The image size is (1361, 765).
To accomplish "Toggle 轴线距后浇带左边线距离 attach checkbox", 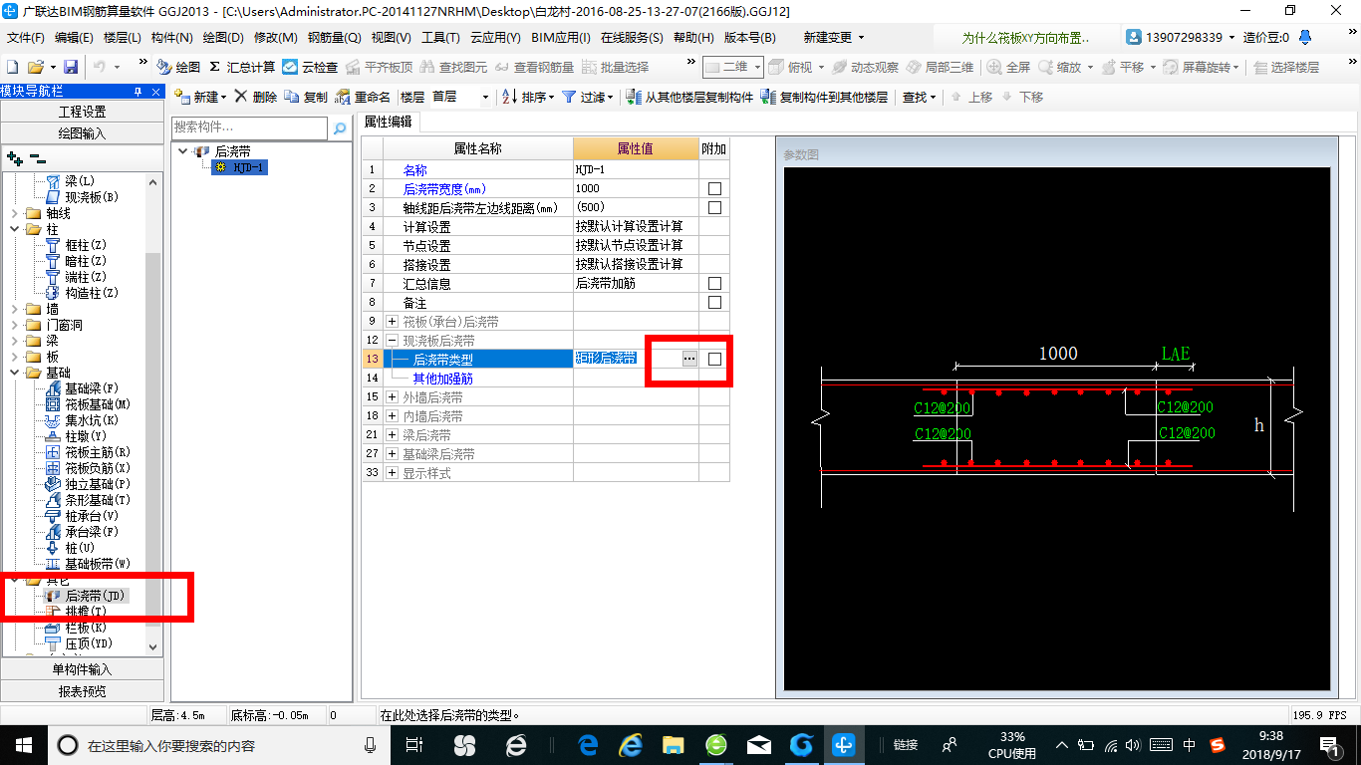I will tap(714, 207).
